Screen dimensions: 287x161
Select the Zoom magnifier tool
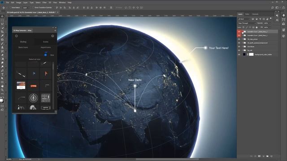pos(2,90)
